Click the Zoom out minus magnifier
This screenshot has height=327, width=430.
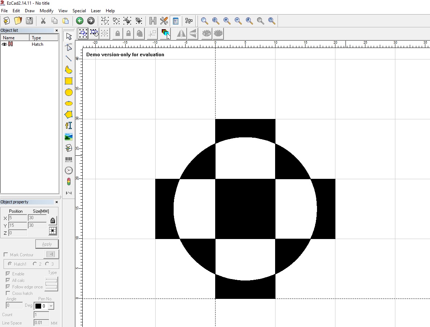click(238, 21)
